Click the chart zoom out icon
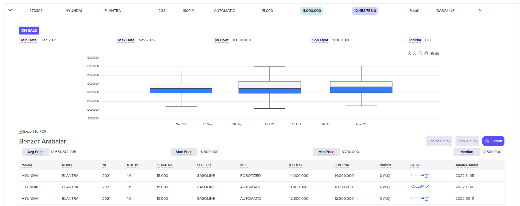520x206 pixels. click(x=414, y=53)
